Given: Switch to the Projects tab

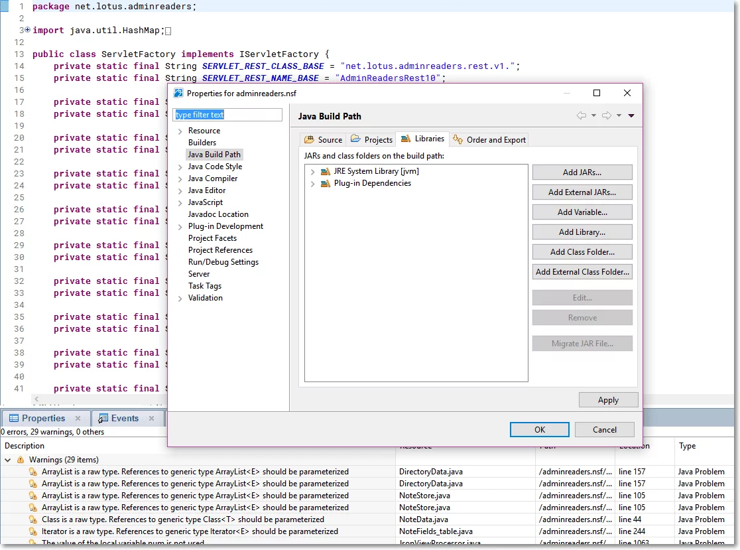Looking at the screenshot, I should [372, 139].
